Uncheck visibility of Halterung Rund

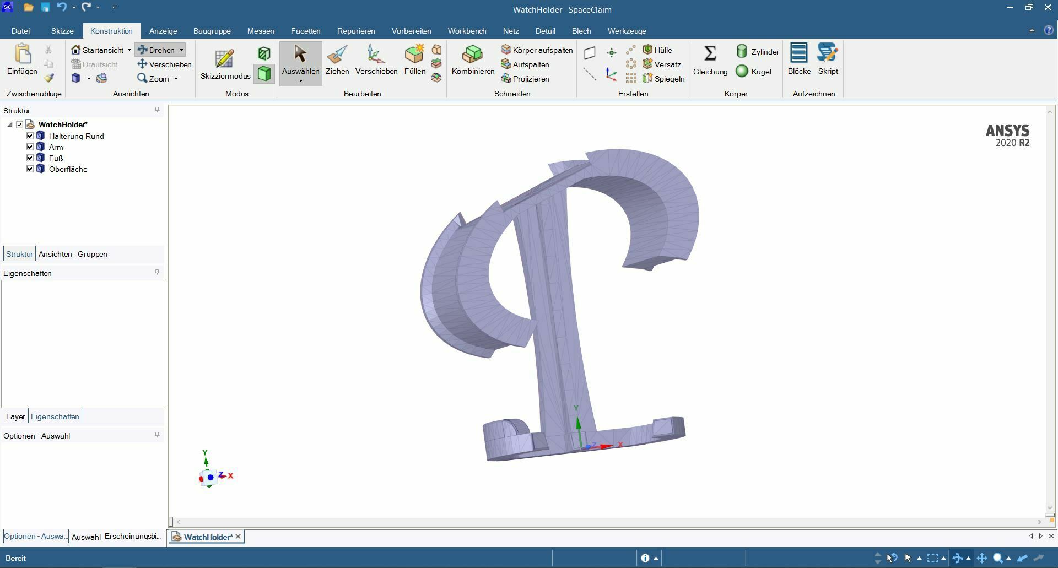click(30, 136)
